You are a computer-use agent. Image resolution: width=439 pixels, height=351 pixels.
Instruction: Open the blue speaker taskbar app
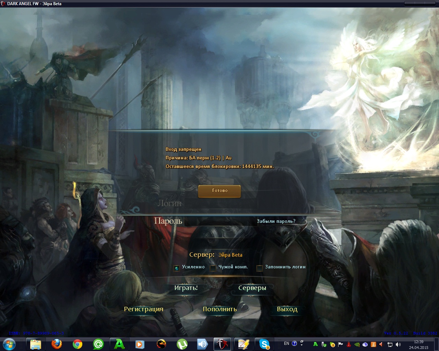pos(202,344)
